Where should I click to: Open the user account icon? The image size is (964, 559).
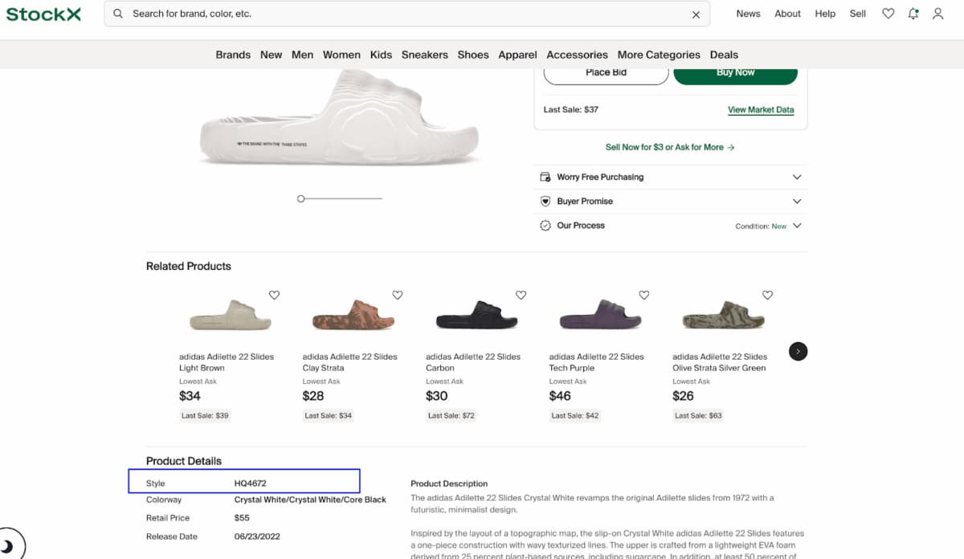(x=937, y=14)
